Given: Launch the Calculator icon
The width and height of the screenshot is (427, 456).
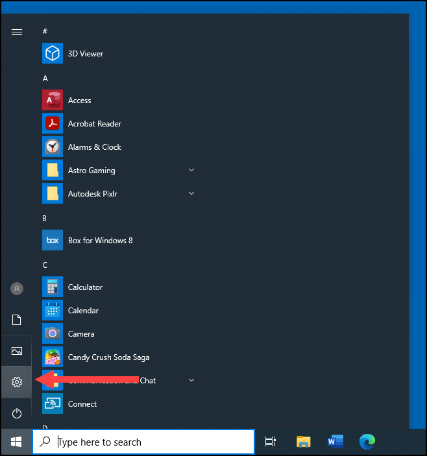Looking at the screenshot, I should pyautogui.click(x=53, y=287).
